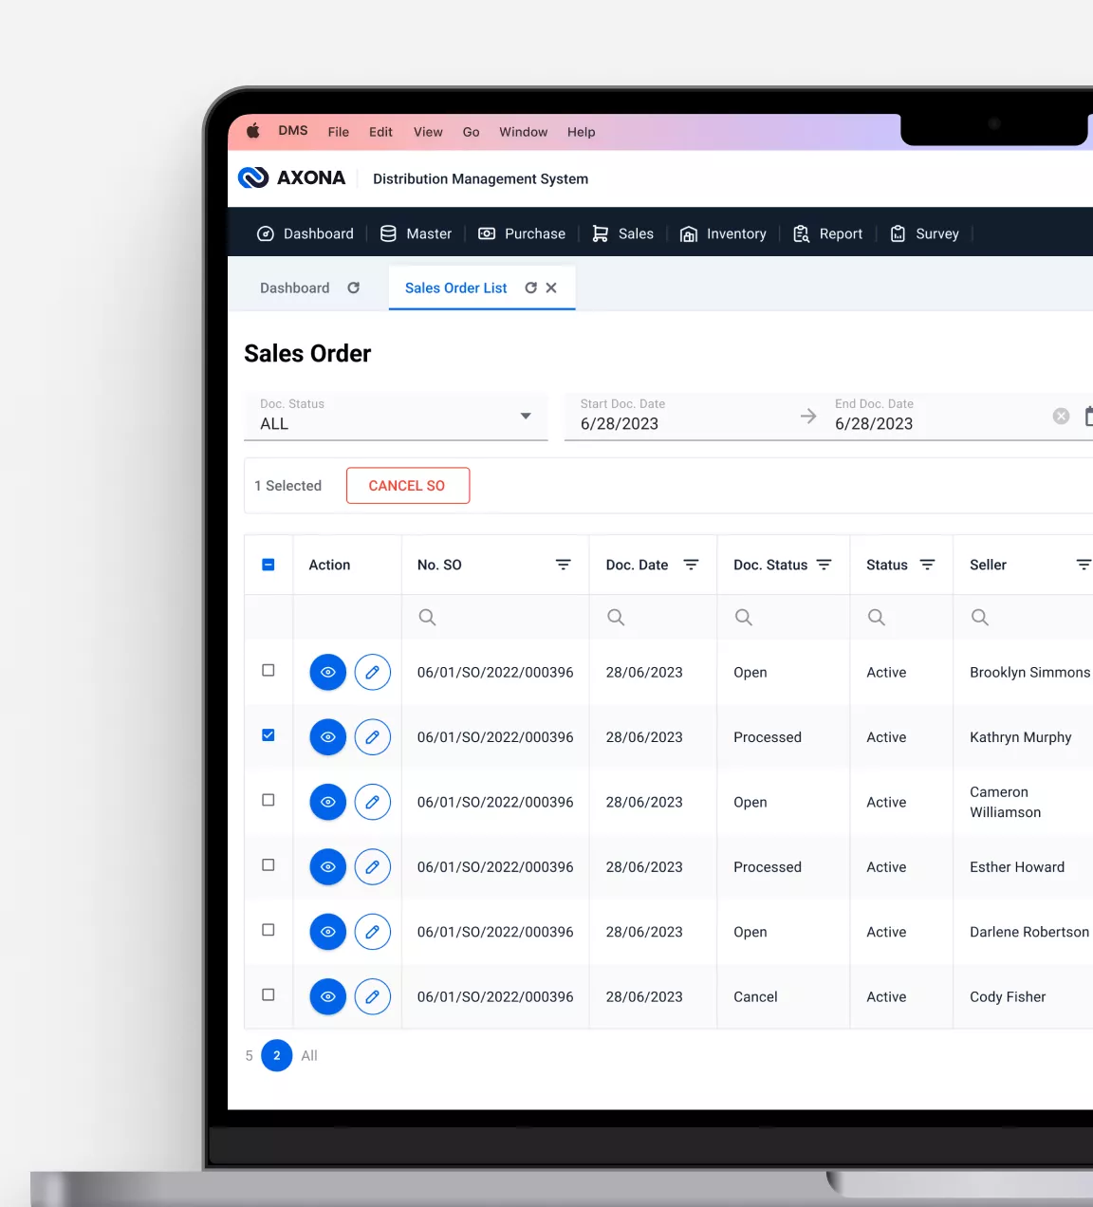Image resolution: width=1093 pixels, height=1207 pixels.
Task: Click the edit pencil icon for Kathryn Murphy order
Action: (372, 737)
